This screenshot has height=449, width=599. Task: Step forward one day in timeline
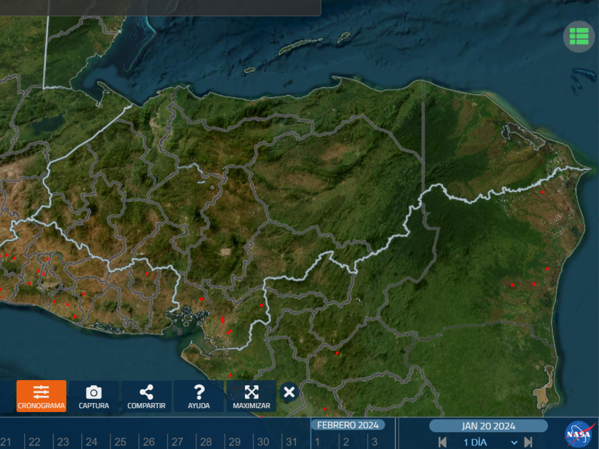pyautogui.click(x=528, y=442)
